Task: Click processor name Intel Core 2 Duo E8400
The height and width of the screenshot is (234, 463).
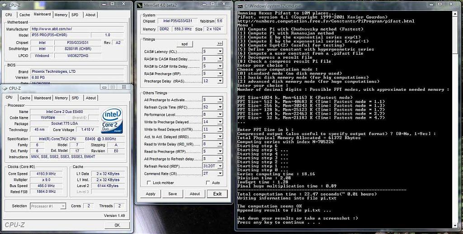Action: coord(64,112)
